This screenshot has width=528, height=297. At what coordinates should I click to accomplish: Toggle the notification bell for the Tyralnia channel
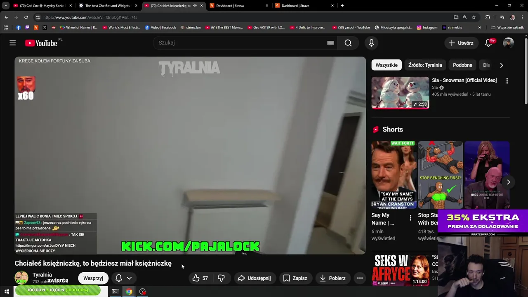(119, 278)
